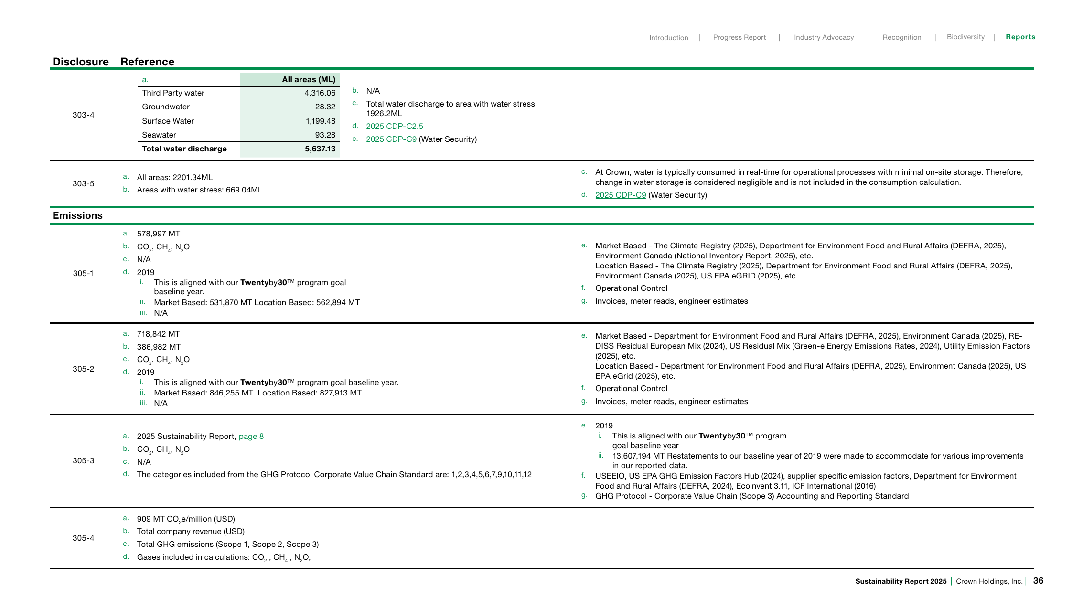Click 'Sustainability Report 2025' footer text
Screen dimensions: 1083x609
click(x=901, y=581)
